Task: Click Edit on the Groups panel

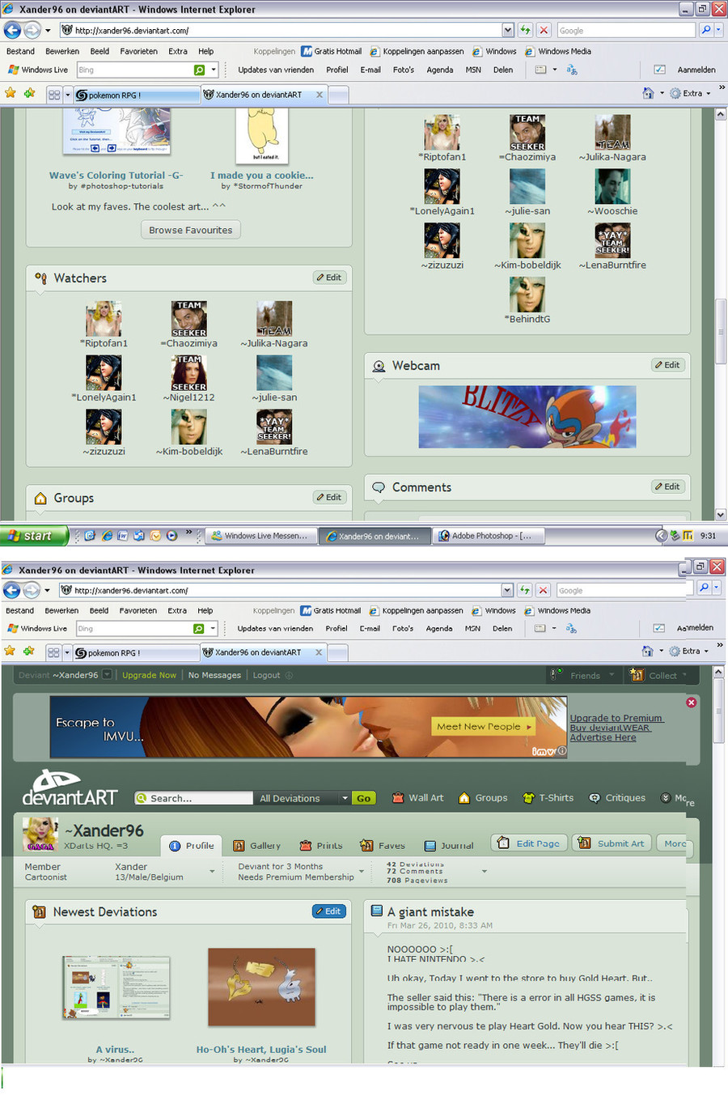Action: (x=329, y=497)
